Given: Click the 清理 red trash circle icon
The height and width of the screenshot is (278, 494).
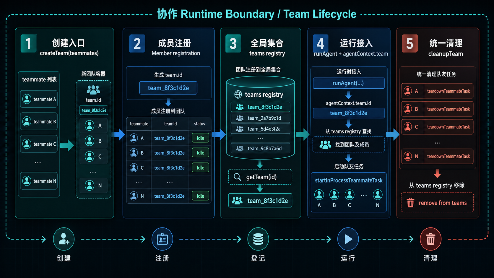Looking at the screenshot, I should [x=430, y=239].
